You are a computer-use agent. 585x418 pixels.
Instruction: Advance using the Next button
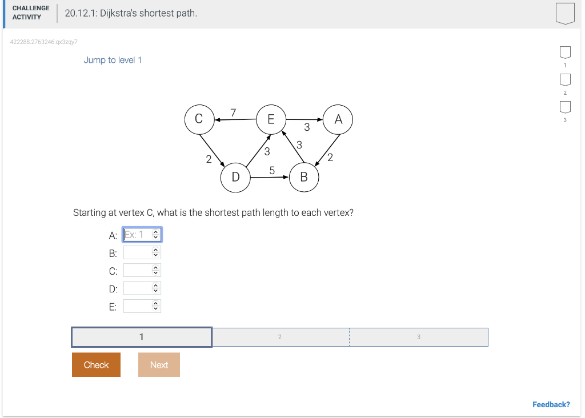click(x=159, y=364)
